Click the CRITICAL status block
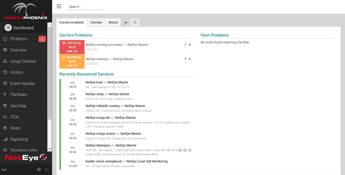This screenshot has height=175, width=345. (x=72, y=47)
